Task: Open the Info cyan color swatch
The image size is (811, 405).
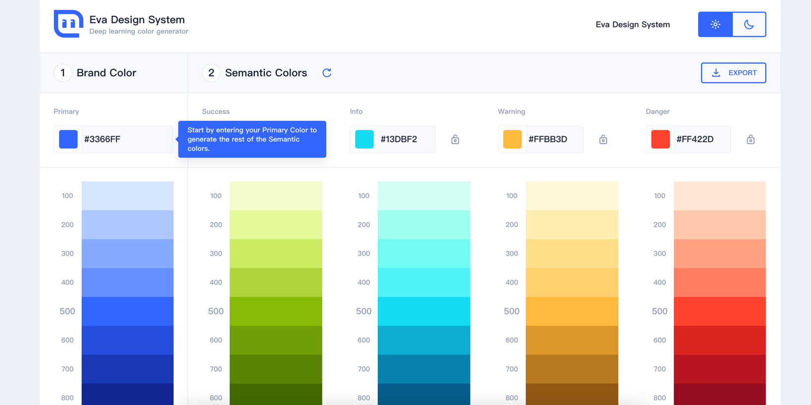Action: click(x=364, y=139)
